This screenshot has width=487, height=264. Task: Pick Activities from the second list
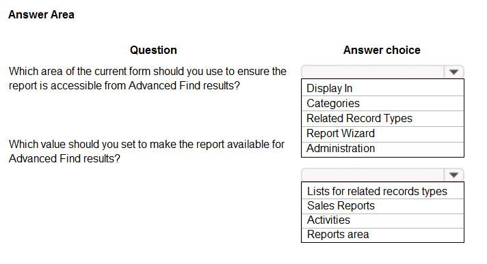[x=382, y=220]
